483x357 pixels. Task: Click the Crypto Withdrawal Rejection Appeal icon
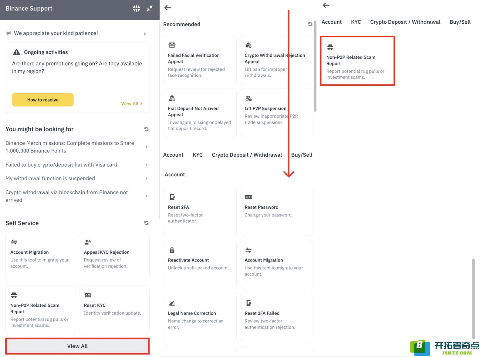(x=248, y=45)
